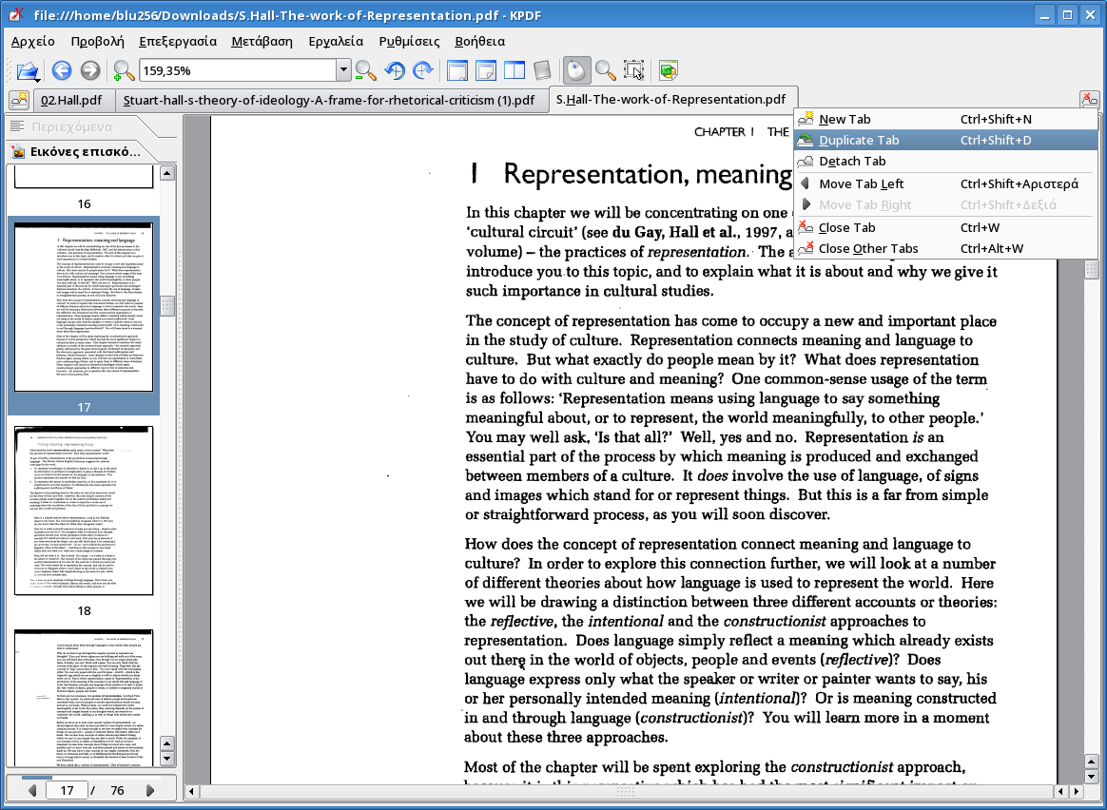
Task: Toggle the two-page split view button
Action: coord(514,70)
